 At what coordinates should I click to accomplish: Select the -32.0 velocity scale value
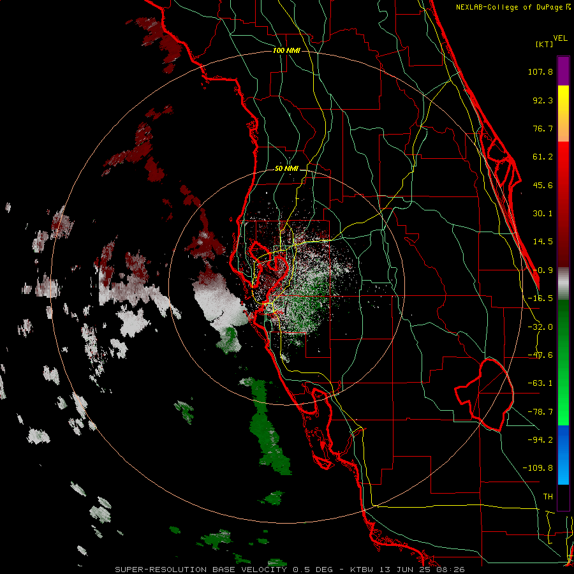(540, 327)
